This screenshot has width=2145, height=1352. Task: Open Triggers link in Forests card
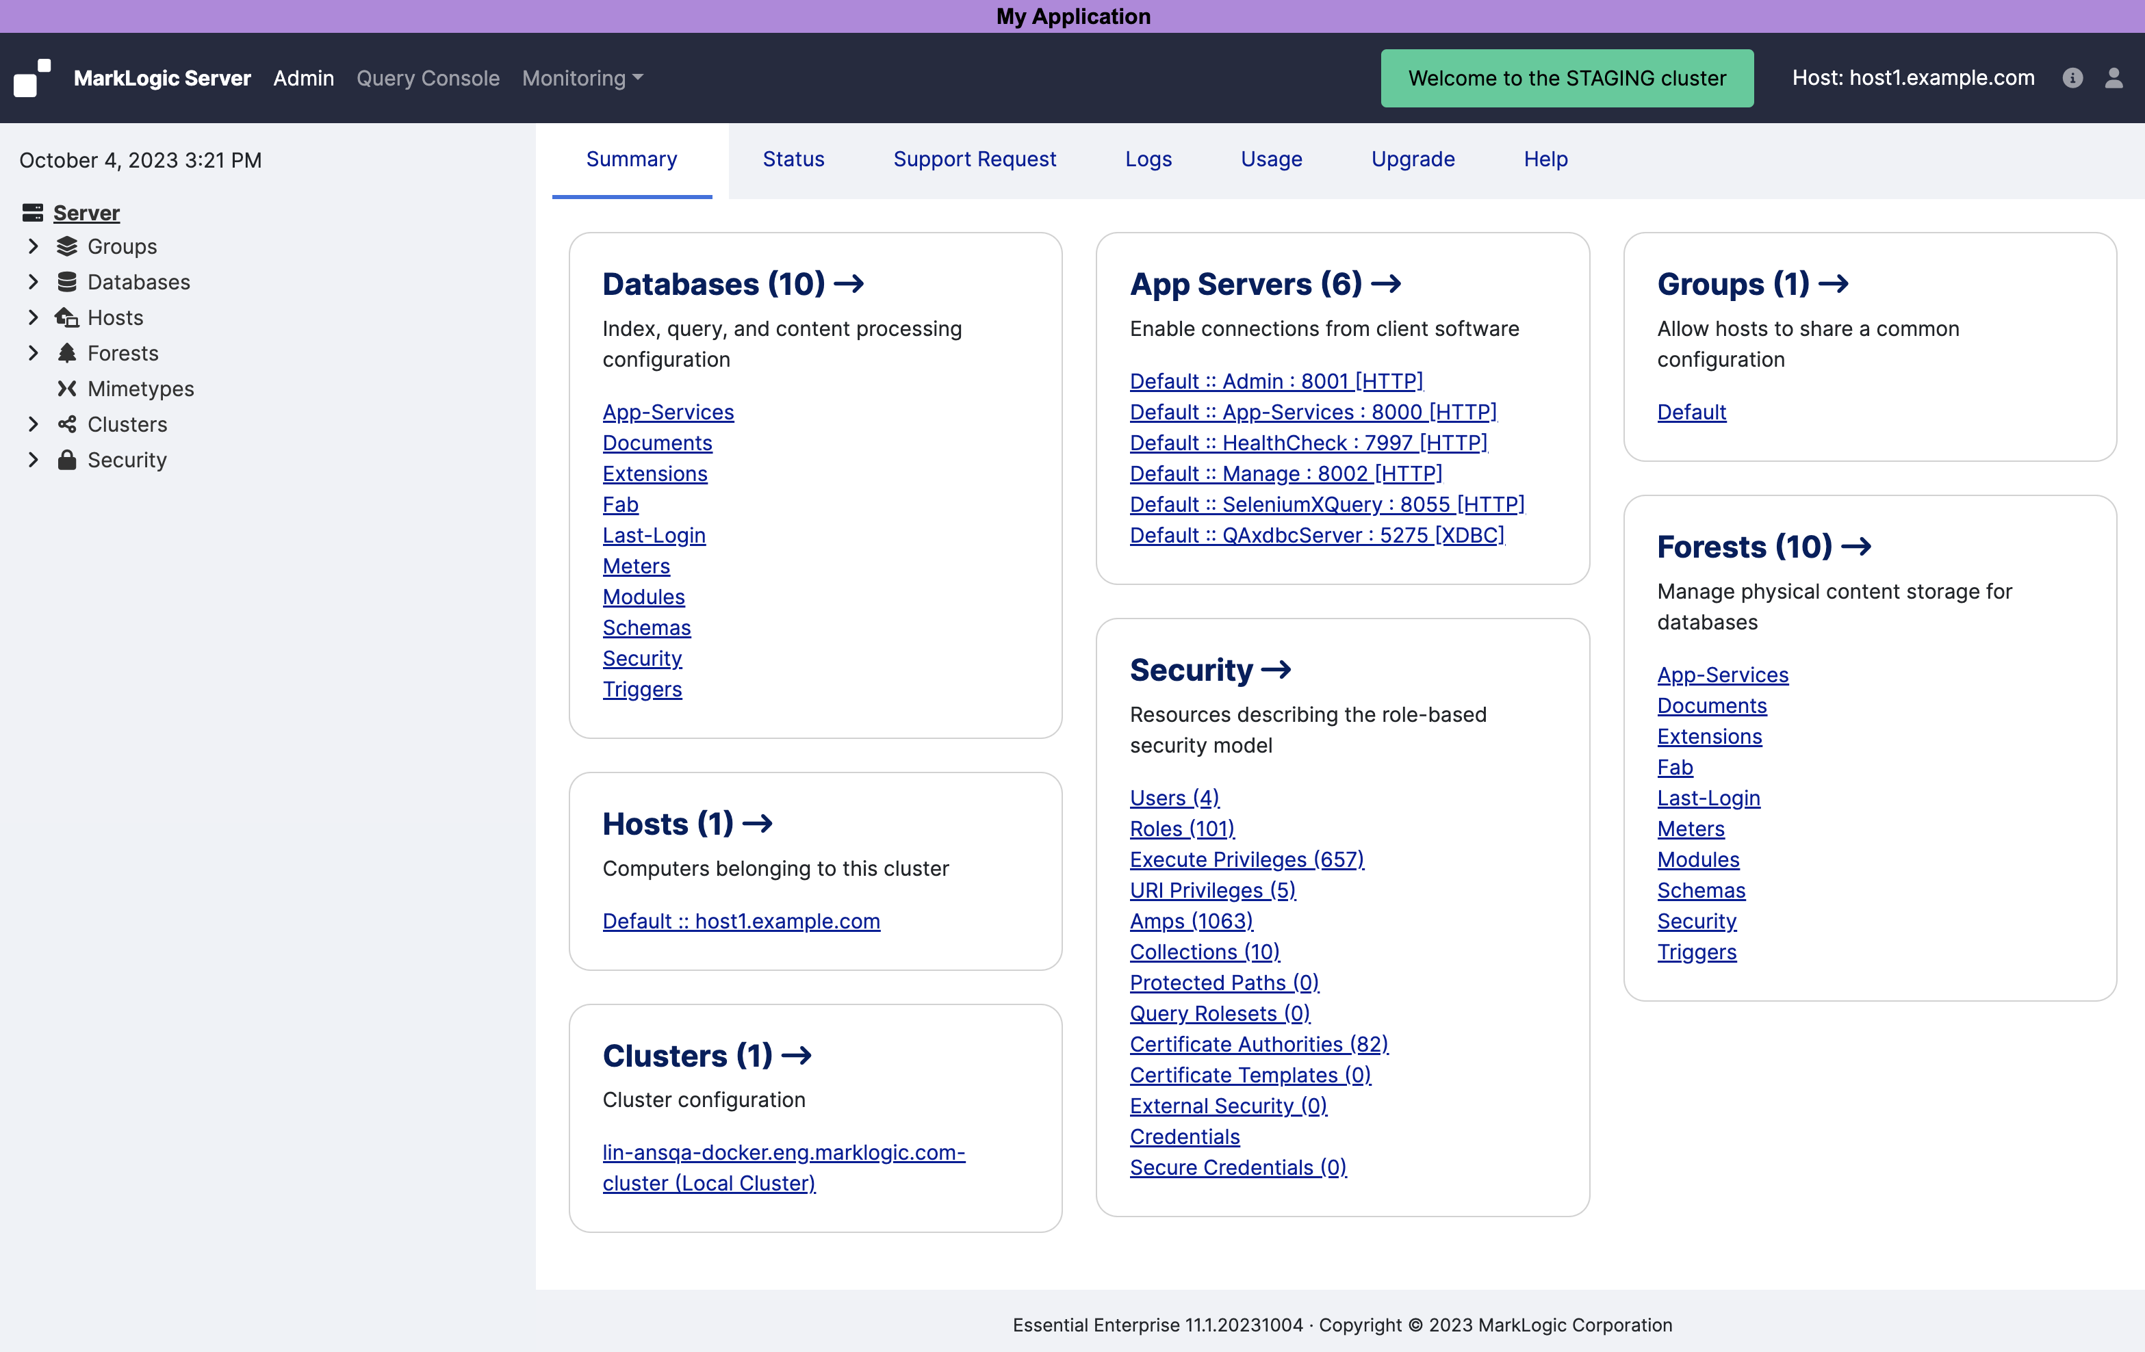tap(1697, 952)
